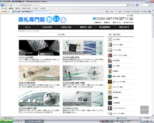The width and height of the screenshot is (154, 123).
Task: Click the Home icon in command bar
Action: tap(107, 11)
